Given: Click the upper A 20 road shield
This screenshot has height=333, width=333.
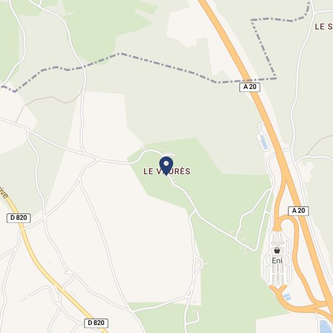Looking at the screenshot, I should tap(249, 87).
